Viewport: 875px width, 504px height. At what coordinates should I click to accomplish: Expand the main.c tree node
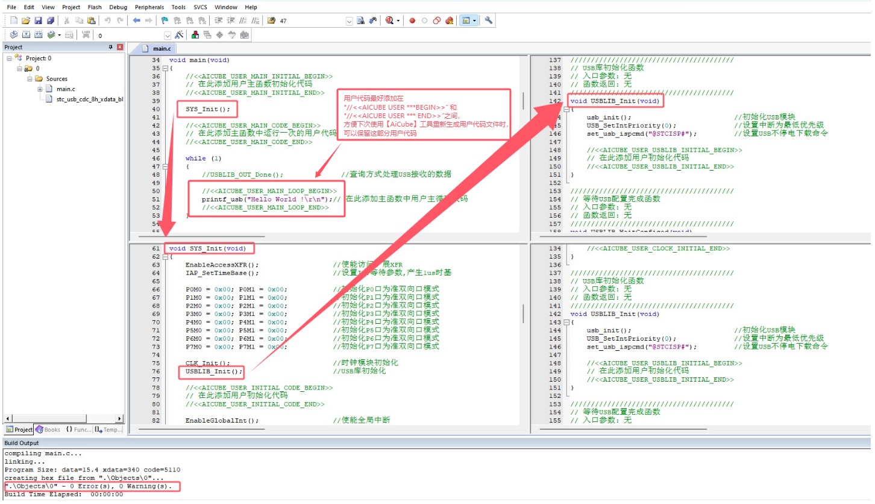point(40,89)
